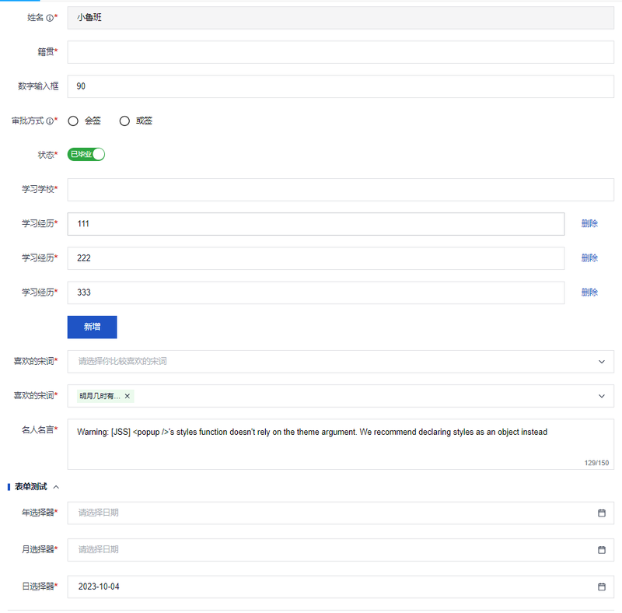Open calendar icon in 日选择器 field
Viewport: 622px width, 613px height.
coord(601,587)
